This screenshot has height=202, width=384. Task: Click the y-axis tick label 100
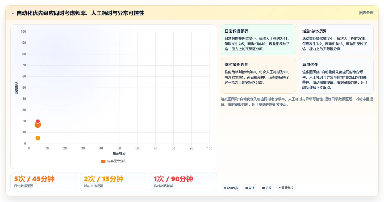23,32
